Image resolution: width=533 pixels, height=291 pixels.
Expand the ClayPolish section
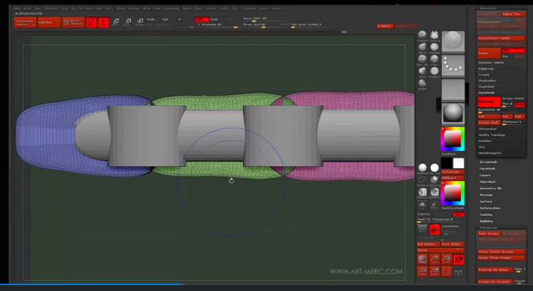pyautogui.click(x=487, y=87)
